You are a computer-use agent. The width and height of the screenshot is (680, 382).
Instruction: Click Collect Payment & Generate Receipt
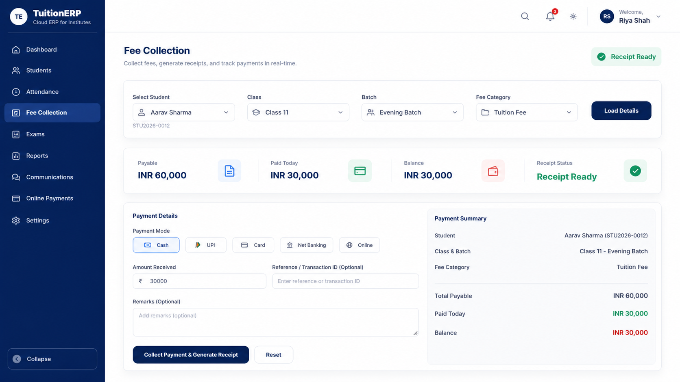coord(191,355)
